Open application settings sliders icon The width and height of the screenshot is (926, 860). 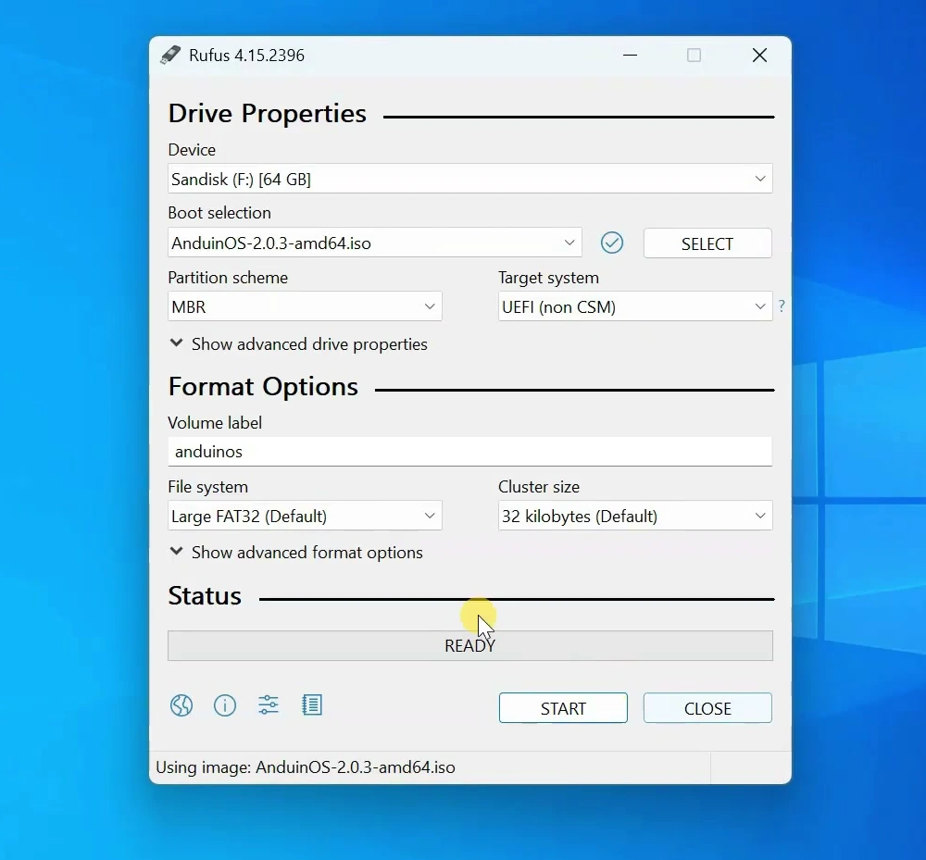pyautogui.click(x=269, y=704)
